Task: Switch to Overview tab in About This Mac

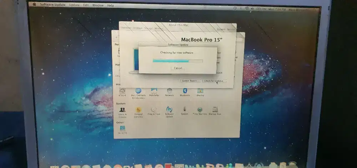Action: pos(126,28)
